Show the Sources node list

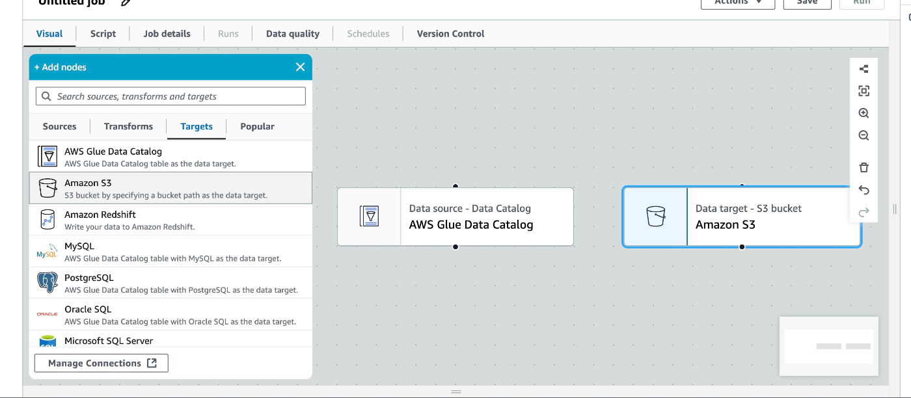point(60,126)
